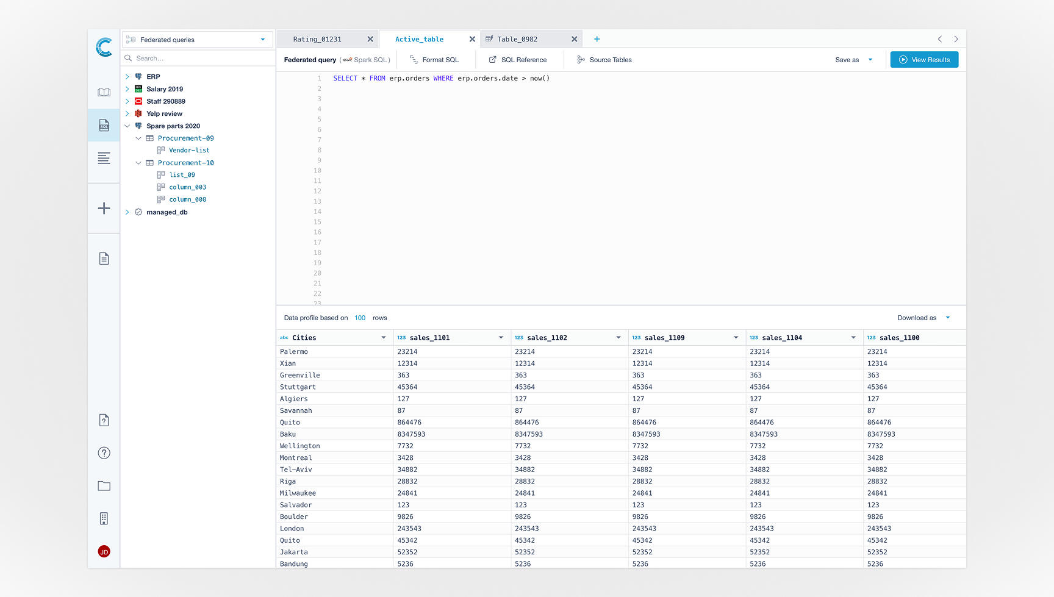
Task: Collapse the Spare parts 2020 tree
Action: pos(127,126)
